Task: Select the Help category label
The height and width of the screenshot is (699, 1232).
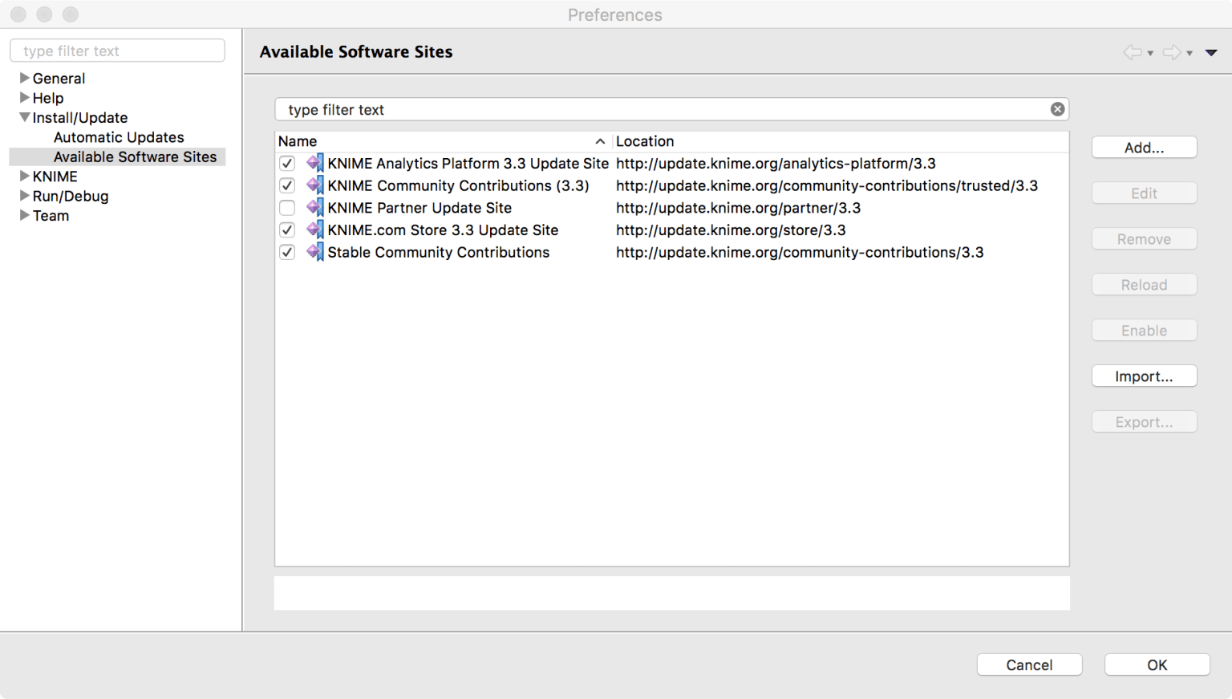Action: pos(48,98)
